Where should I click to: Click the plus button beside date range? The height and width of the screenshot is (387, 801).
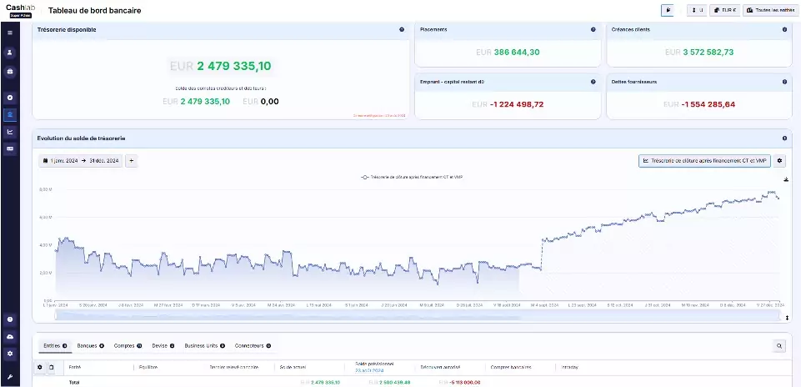132,160
